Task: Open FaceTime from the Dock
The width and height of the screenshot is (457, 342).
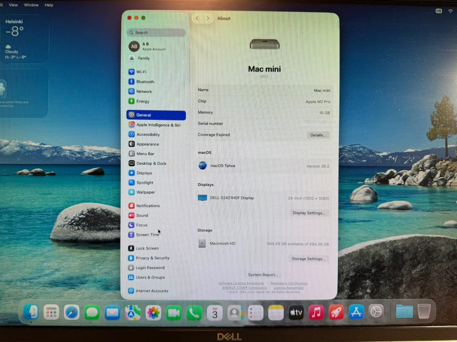Action: coord(174,313)
